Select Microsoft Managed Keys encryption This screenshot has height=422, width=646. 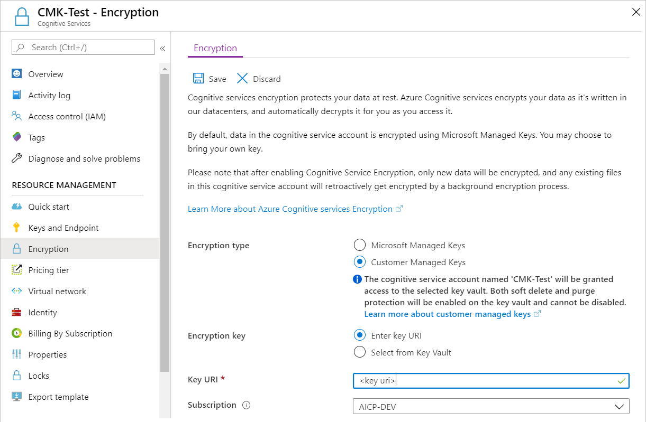tap(360, 245)
